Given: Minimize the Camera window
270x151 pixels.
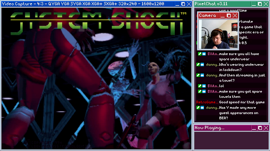Looking at the screenshot, I should [x=223, y=16].
